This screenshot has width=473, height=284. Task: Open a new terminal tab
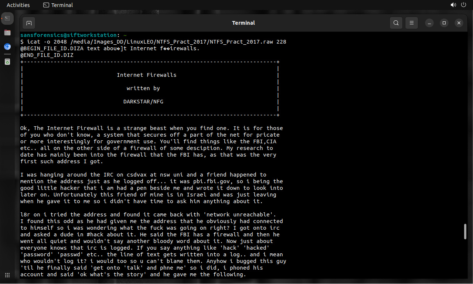pyautogui.click(x=29, y=23)
